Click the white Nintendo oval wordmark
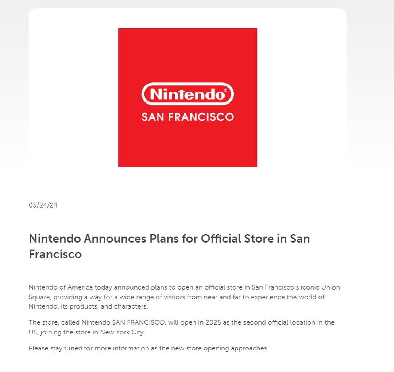The width and height of the screenshot is (394, 372). pos(188,94)
